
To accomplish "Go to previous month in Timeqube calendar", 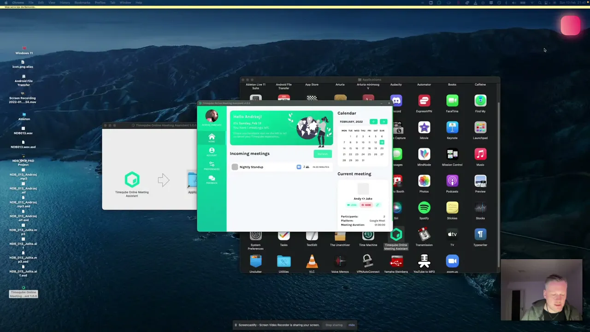I will (x=373, y=121).
